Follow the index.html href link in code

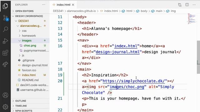pyautogui.click(x=126, y=46)
